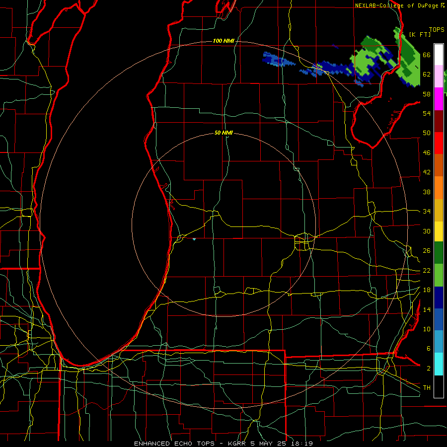Click the '54' legend value
The height and width of the screenshot is (447, 447).
(427, 113)
